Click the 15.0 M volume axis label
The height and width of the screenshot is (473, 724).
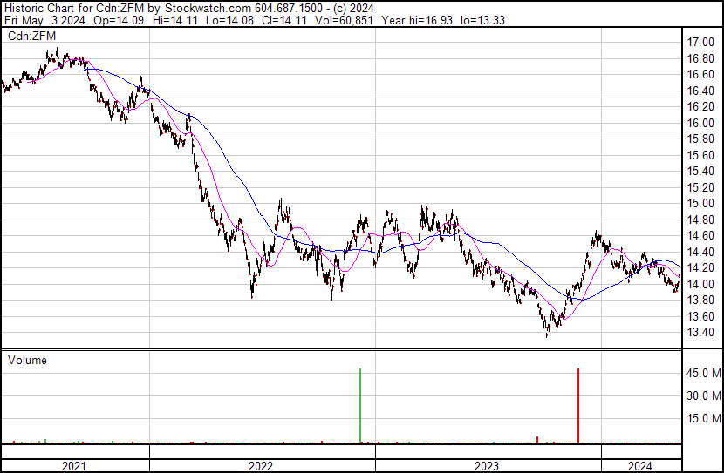[x=704, y=419]
